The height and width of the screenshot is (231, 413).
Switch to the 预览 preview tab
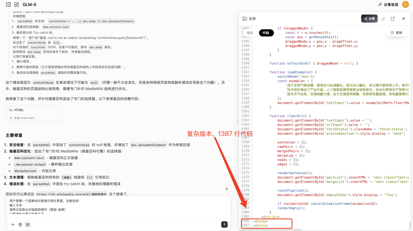250,33
